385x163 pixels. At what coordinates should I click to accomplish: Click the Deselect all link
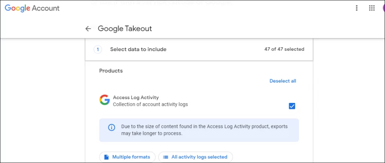283,81
